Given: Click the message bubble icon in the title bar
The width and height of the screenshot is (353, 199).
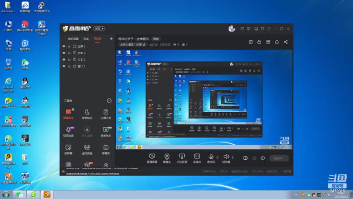Looking at the screenshot, I should (x=248, y=29).
